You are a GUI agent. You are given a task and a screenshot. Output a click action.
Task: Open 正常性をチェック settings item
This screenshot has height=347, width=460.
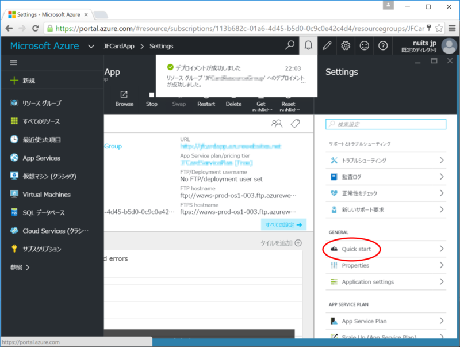tap(385, 193)
